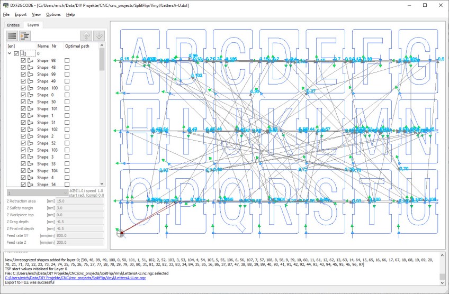Switch to the Entities tab
Screen dimensions: 449x294
(13, 25)
